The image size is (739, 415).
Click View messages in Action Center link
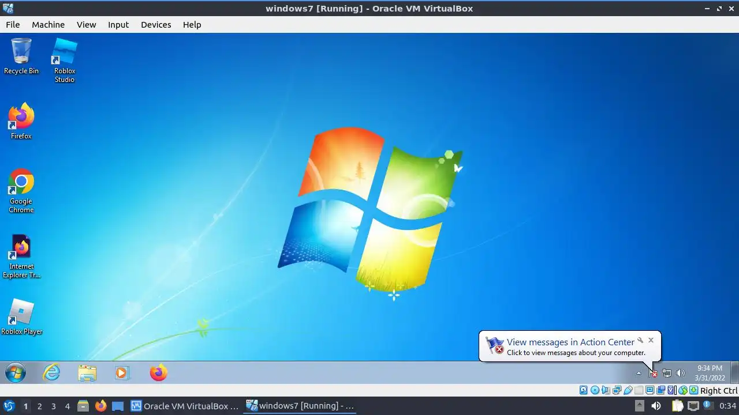(x=570, y=342)
